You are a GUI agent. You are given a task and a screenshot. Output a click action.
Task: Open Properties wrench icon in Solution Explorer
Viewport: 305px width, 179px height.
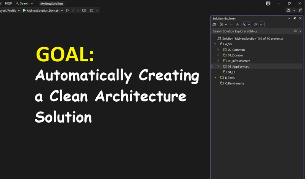[x=255, y=24]
